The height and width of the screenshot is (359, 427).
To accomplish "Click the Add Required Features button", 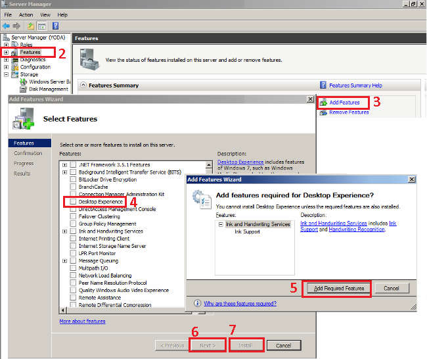I will tap(339, 288).
